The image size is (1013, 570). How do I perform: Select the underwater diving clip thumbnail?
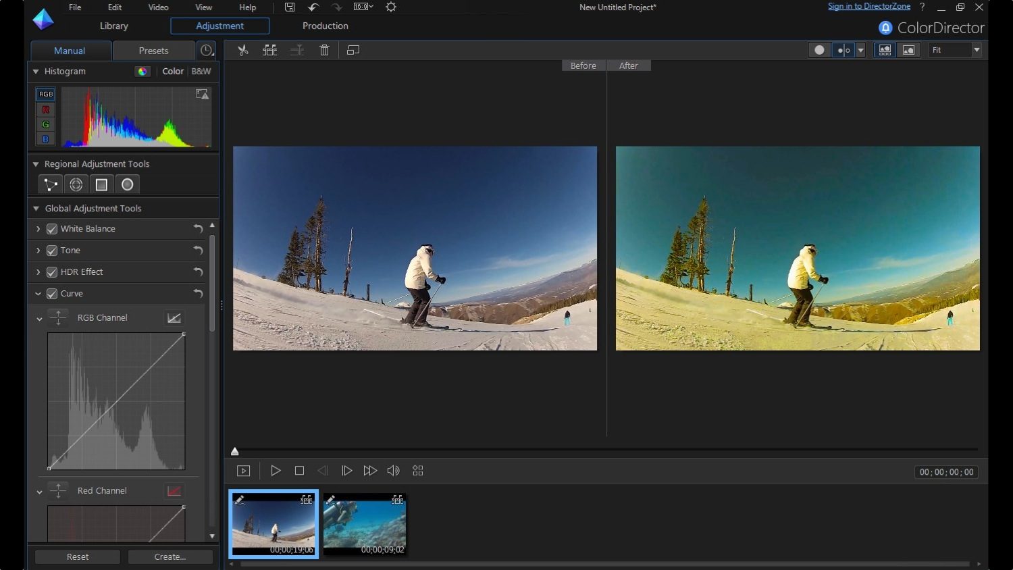click(x=365, y=524)
